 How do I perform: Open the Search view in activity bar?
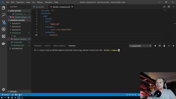pyautogui.click(x=4, y=15)
